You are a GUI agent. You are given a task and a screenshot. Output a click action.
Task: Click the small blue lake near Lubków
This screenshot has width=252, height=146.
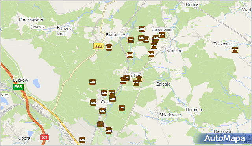pos(37,83)
